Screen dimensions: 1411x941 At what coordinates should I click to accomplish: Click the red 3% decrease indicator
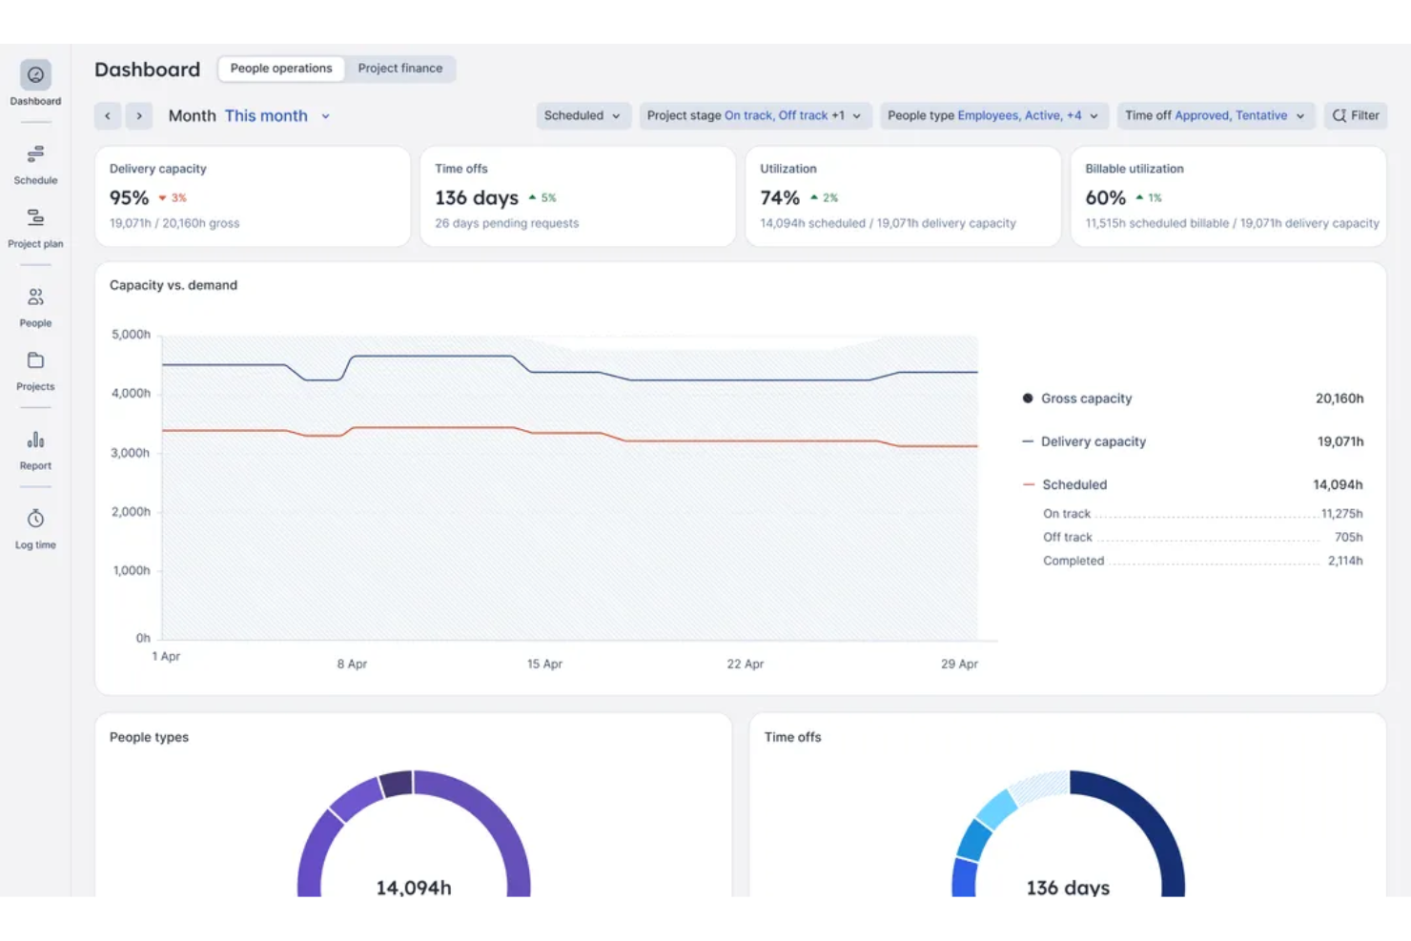pos(173,198)
